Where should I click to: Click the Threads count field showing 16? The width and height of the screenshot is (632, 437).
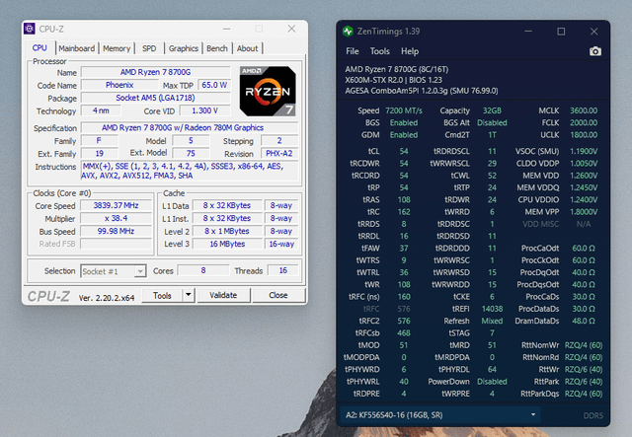283,270
